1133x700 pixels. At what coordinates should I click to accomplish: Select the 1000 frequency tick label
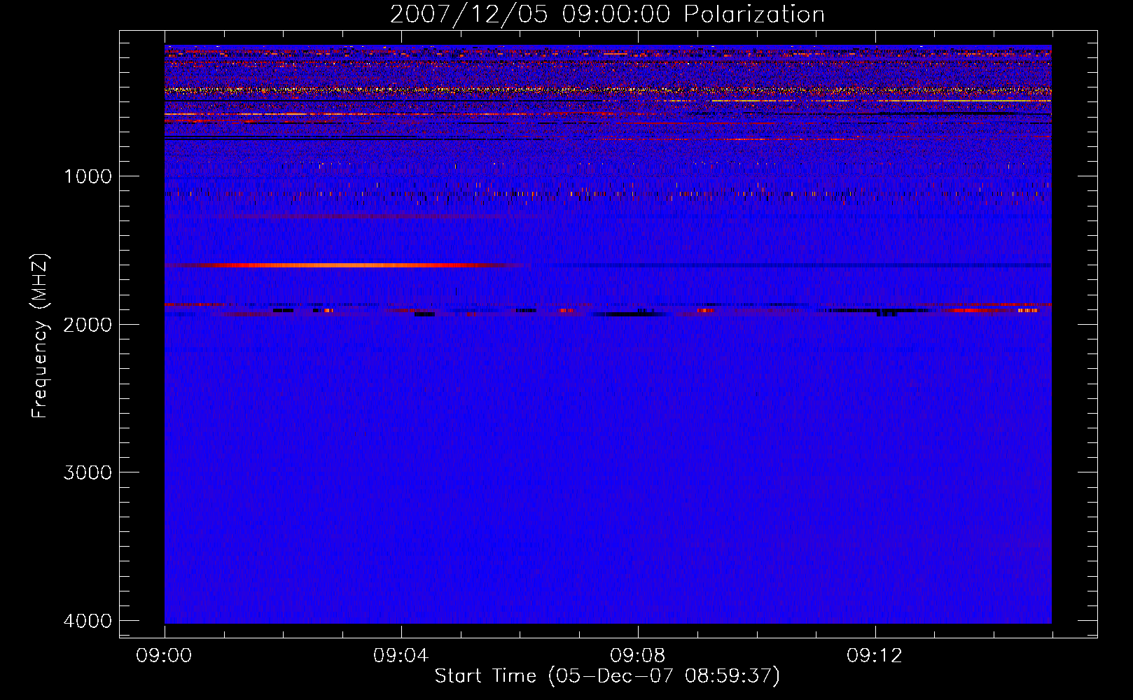pyautogui.click(x=88, y=176)
